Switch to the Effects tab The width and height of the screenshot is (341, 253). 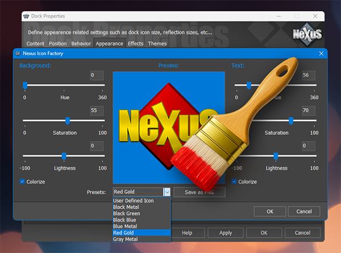(135, 43)
